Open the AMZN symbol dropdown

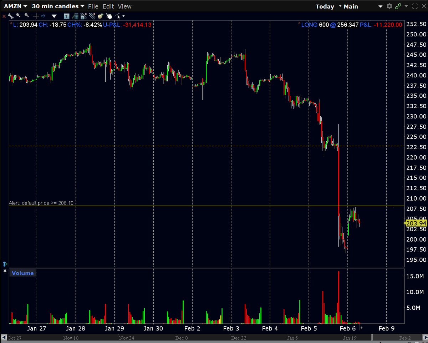15,6
